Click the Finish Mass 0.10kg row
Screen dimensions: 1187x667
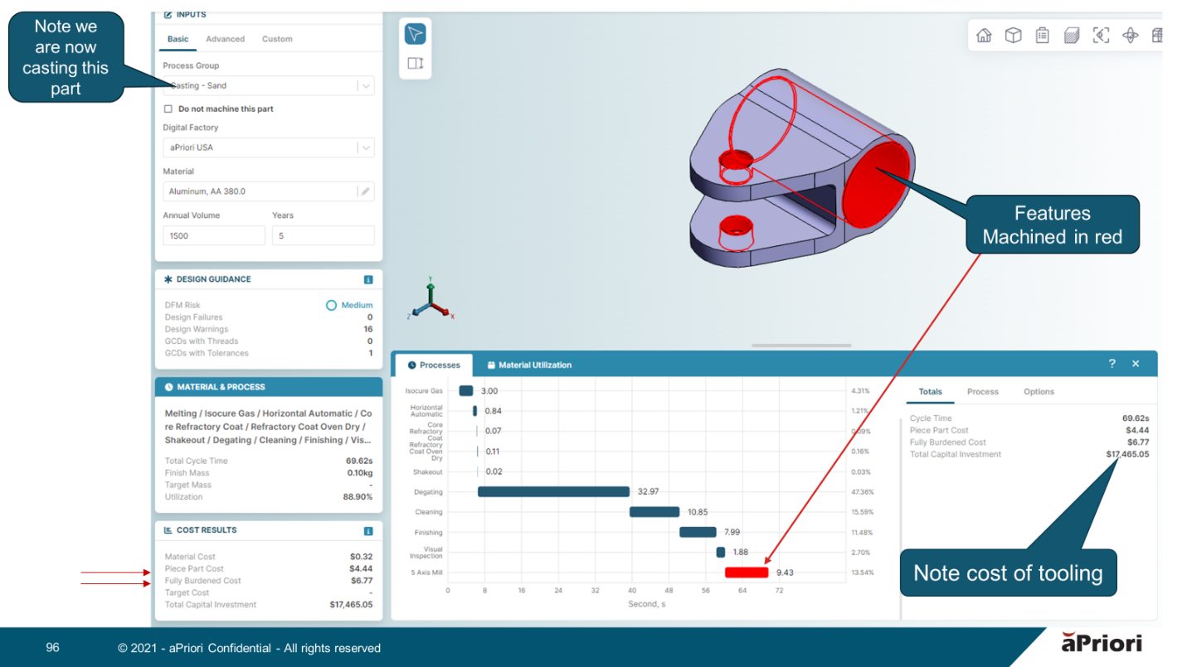[269, 473]
